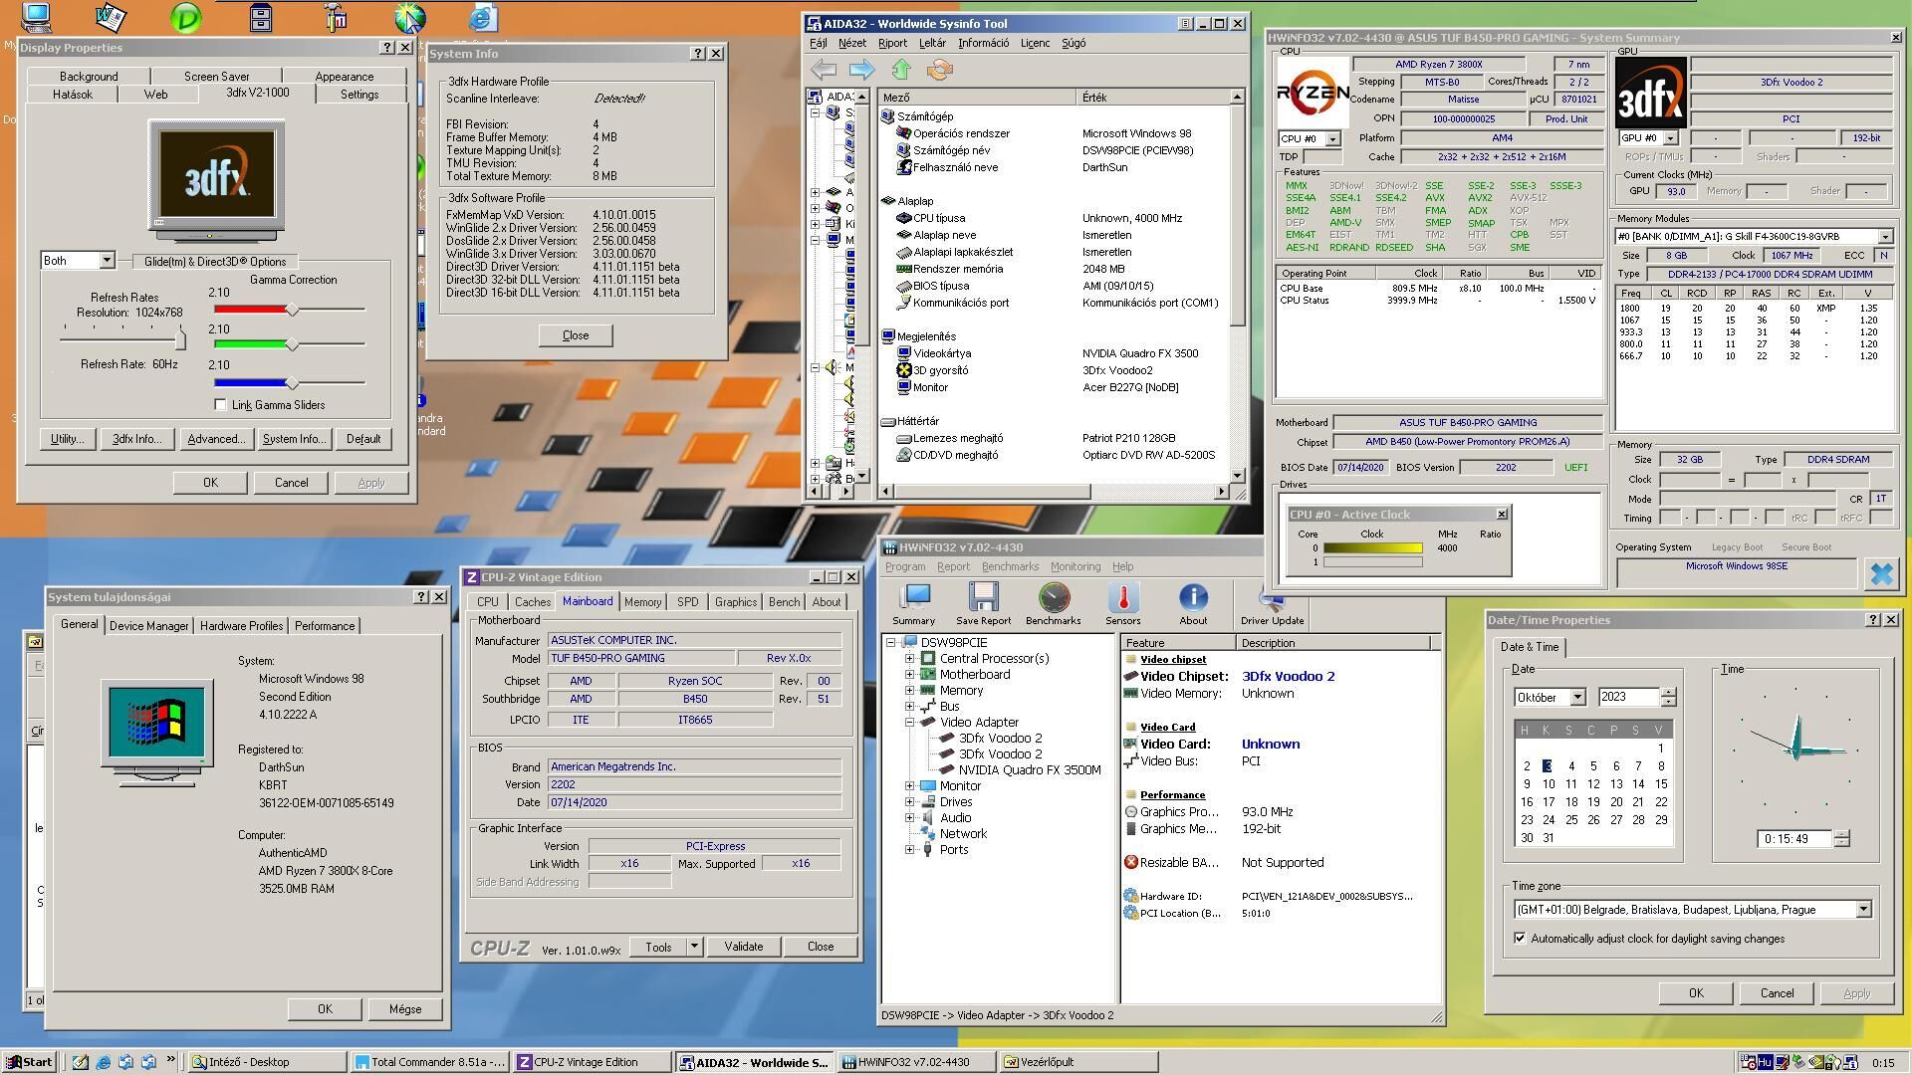Open the Both dropdown in Display Properties
The height and width of the screenshot is (1075, 1912).
[x=106, y=261]
